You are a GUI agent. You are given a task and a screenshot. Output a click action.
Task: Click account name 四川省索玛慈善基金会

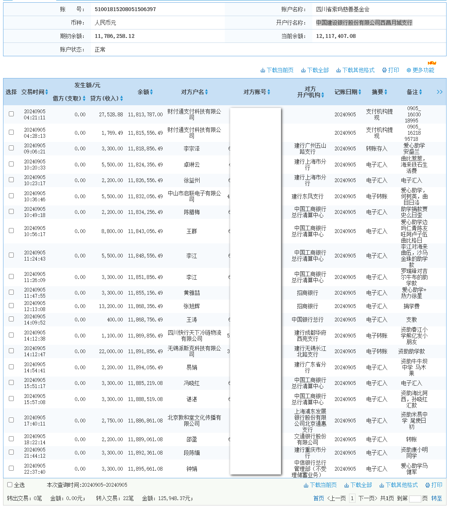[x=343, y=9]
